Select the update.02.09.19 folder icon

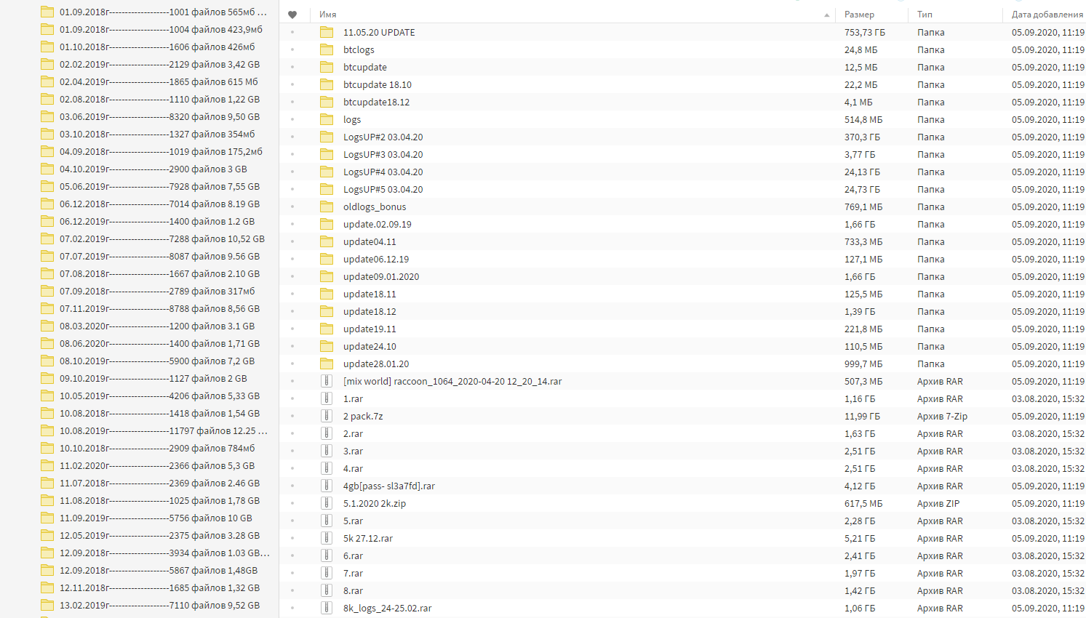click(327, 224)
